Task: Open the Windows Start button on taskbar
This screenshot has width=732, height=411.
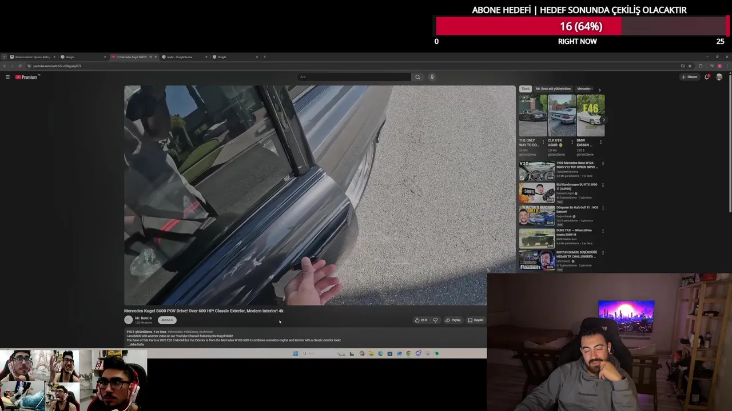Action: 295,353
